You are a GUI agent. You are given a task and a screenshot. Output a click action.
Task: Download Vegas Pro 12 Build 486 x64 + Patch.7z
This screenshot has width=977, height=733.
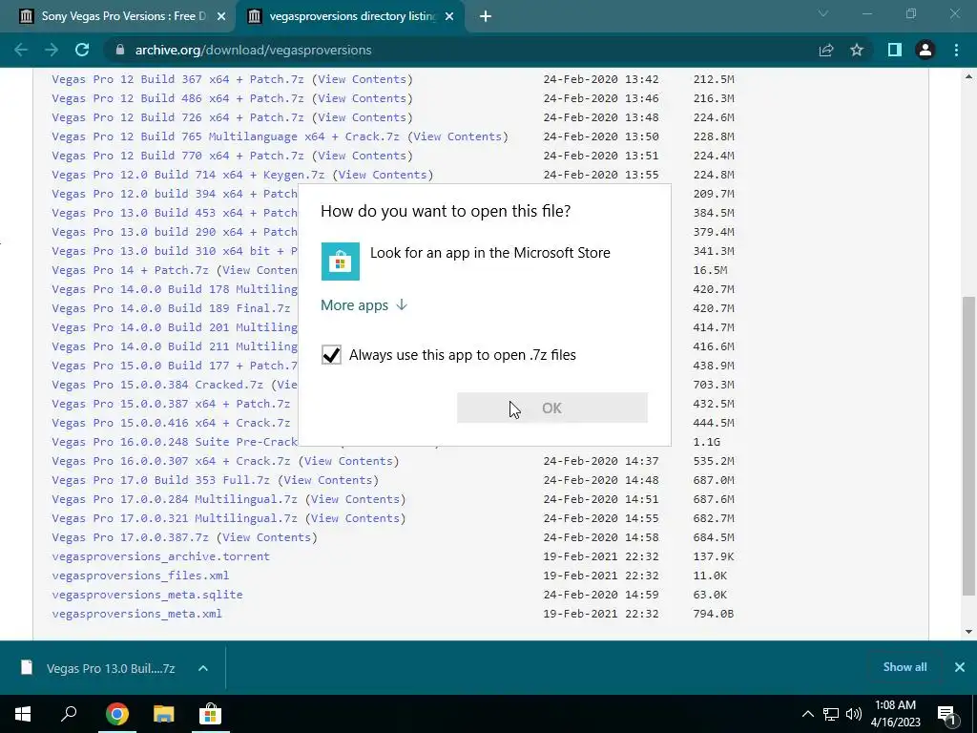(177, 98)
